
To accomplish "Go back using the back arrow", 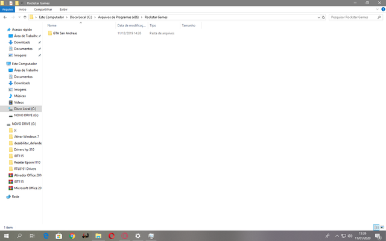I will (x=5, y=17).
